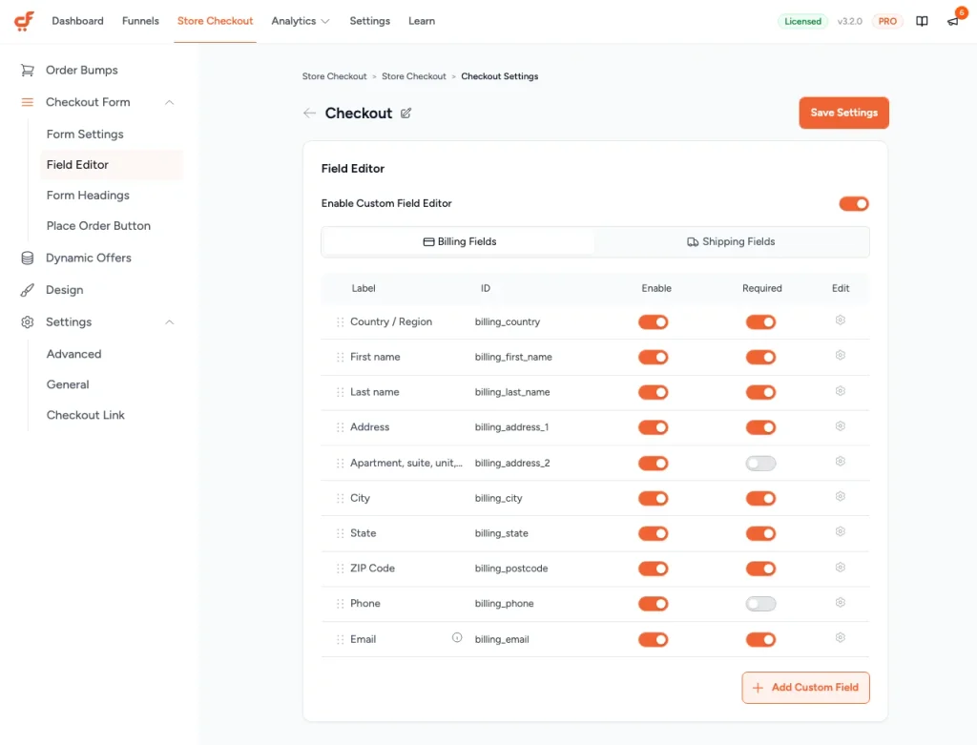Click the Licensed status badge
The image size is (977, 745).
pyautogui.click(x=802, y=21)
